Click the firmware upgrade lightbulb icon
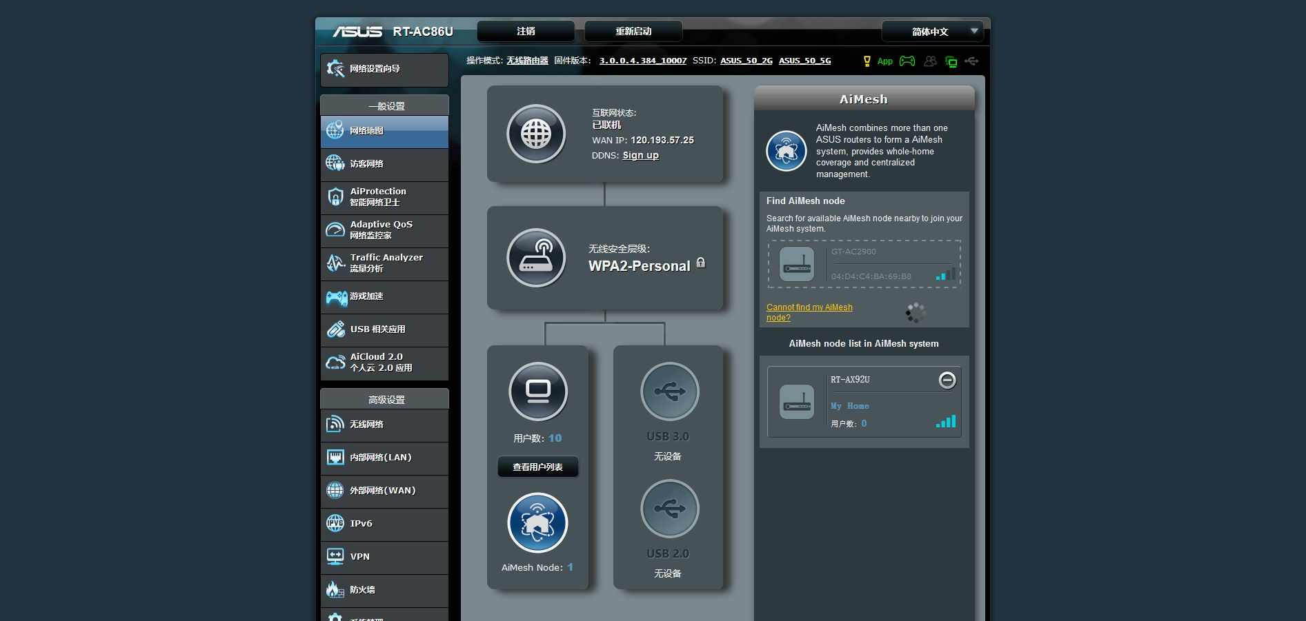The image size is (1306, 621). pos(867,61)
